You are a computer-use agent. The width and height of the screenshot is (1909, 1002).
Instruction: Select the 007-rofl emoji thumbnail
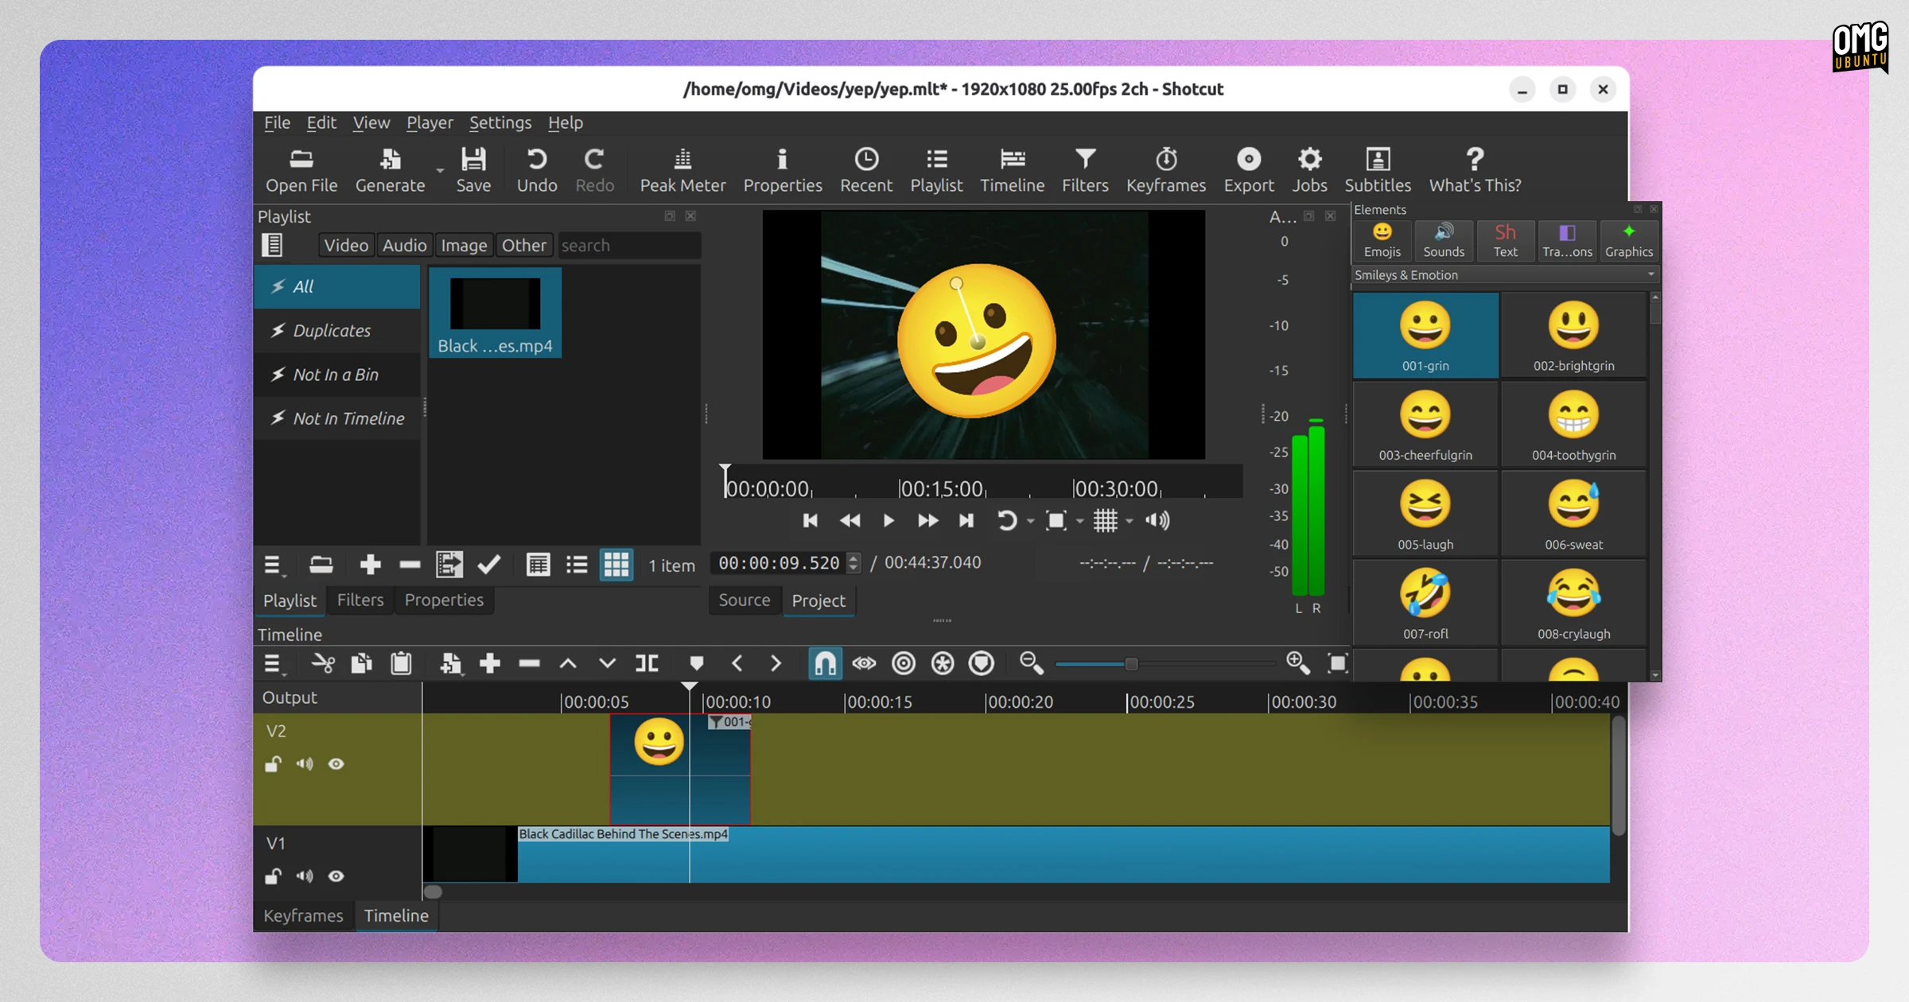(x=1425, y=603)
